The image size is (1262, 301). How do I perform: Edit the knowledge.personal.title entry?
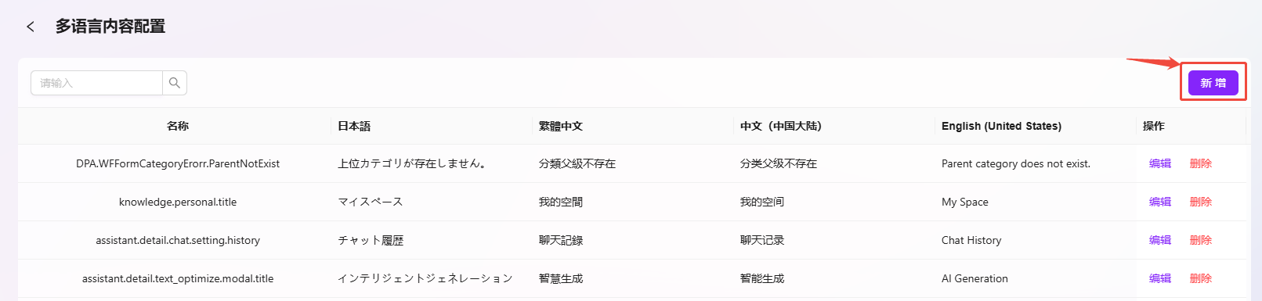tap(1159, 202)
